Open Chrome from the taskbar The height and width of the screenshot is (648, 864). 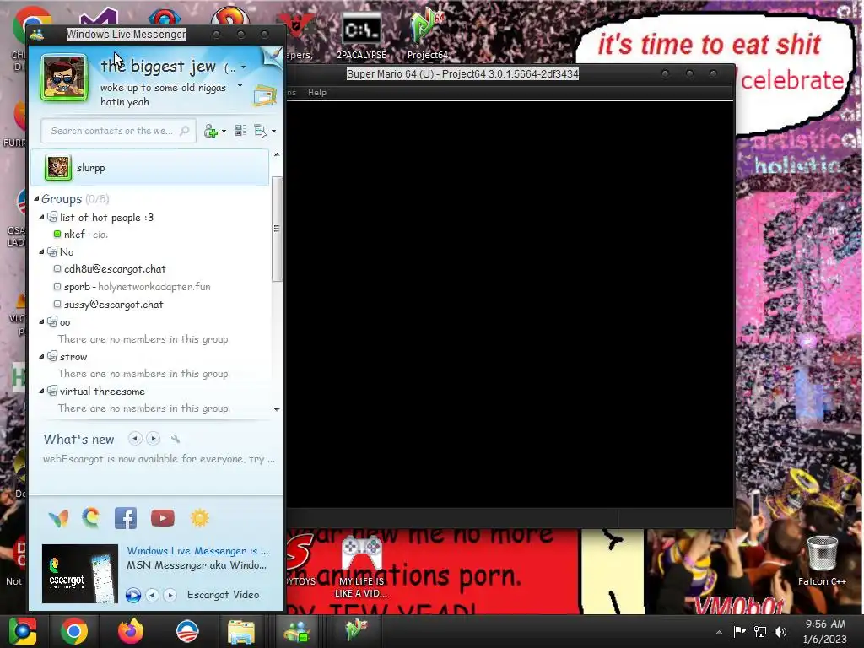click(74, 631)
